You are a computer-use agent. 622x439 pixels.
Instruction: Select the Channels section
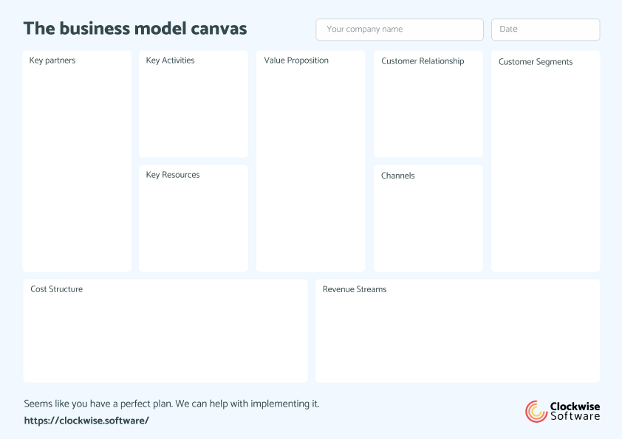(x=428, y=218)
